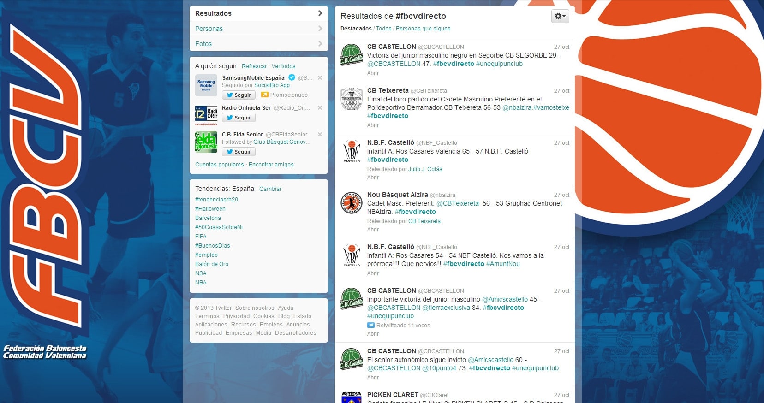Open Club Bàsquet Genov... link
The width and height of the screenshot is (764, 403).
282,142
